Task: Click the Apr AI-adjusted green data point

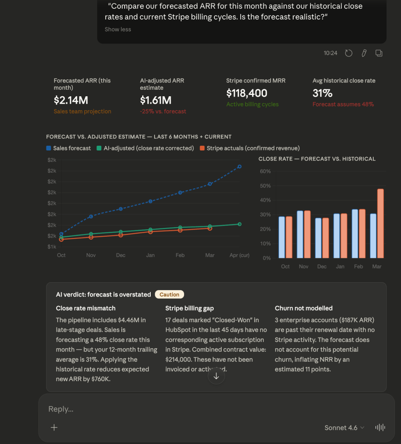Action: pos(239,224)
